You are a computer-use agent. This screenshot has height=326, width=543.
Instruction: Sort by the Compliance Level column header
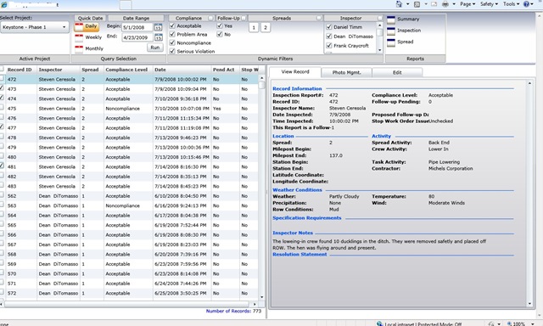click(128, 70)
